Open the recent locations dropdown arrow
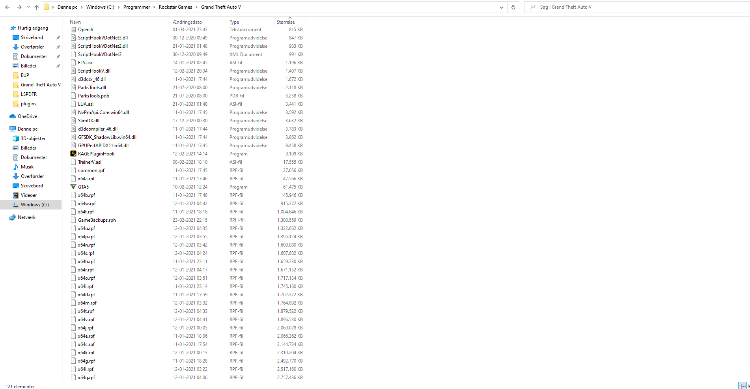 tap(28, 7)
